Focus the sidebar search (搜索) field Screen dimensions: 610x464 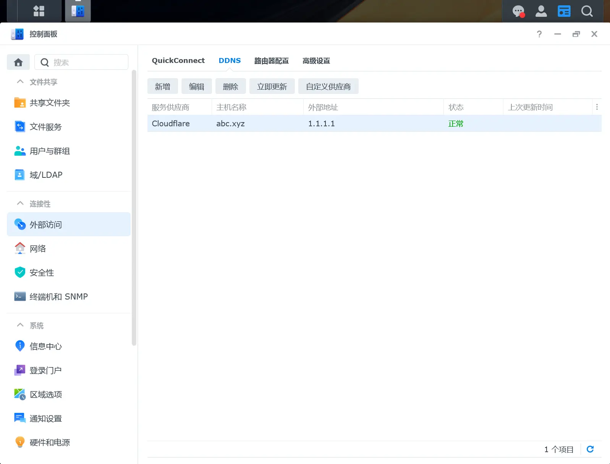(81, 62)
